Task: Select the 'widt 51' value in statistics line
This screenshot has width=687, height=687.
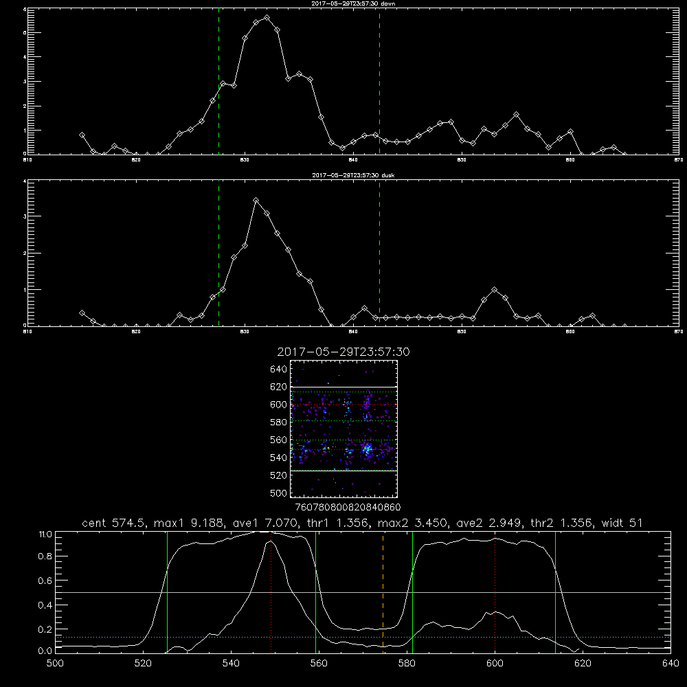Action: coord(622,523)
